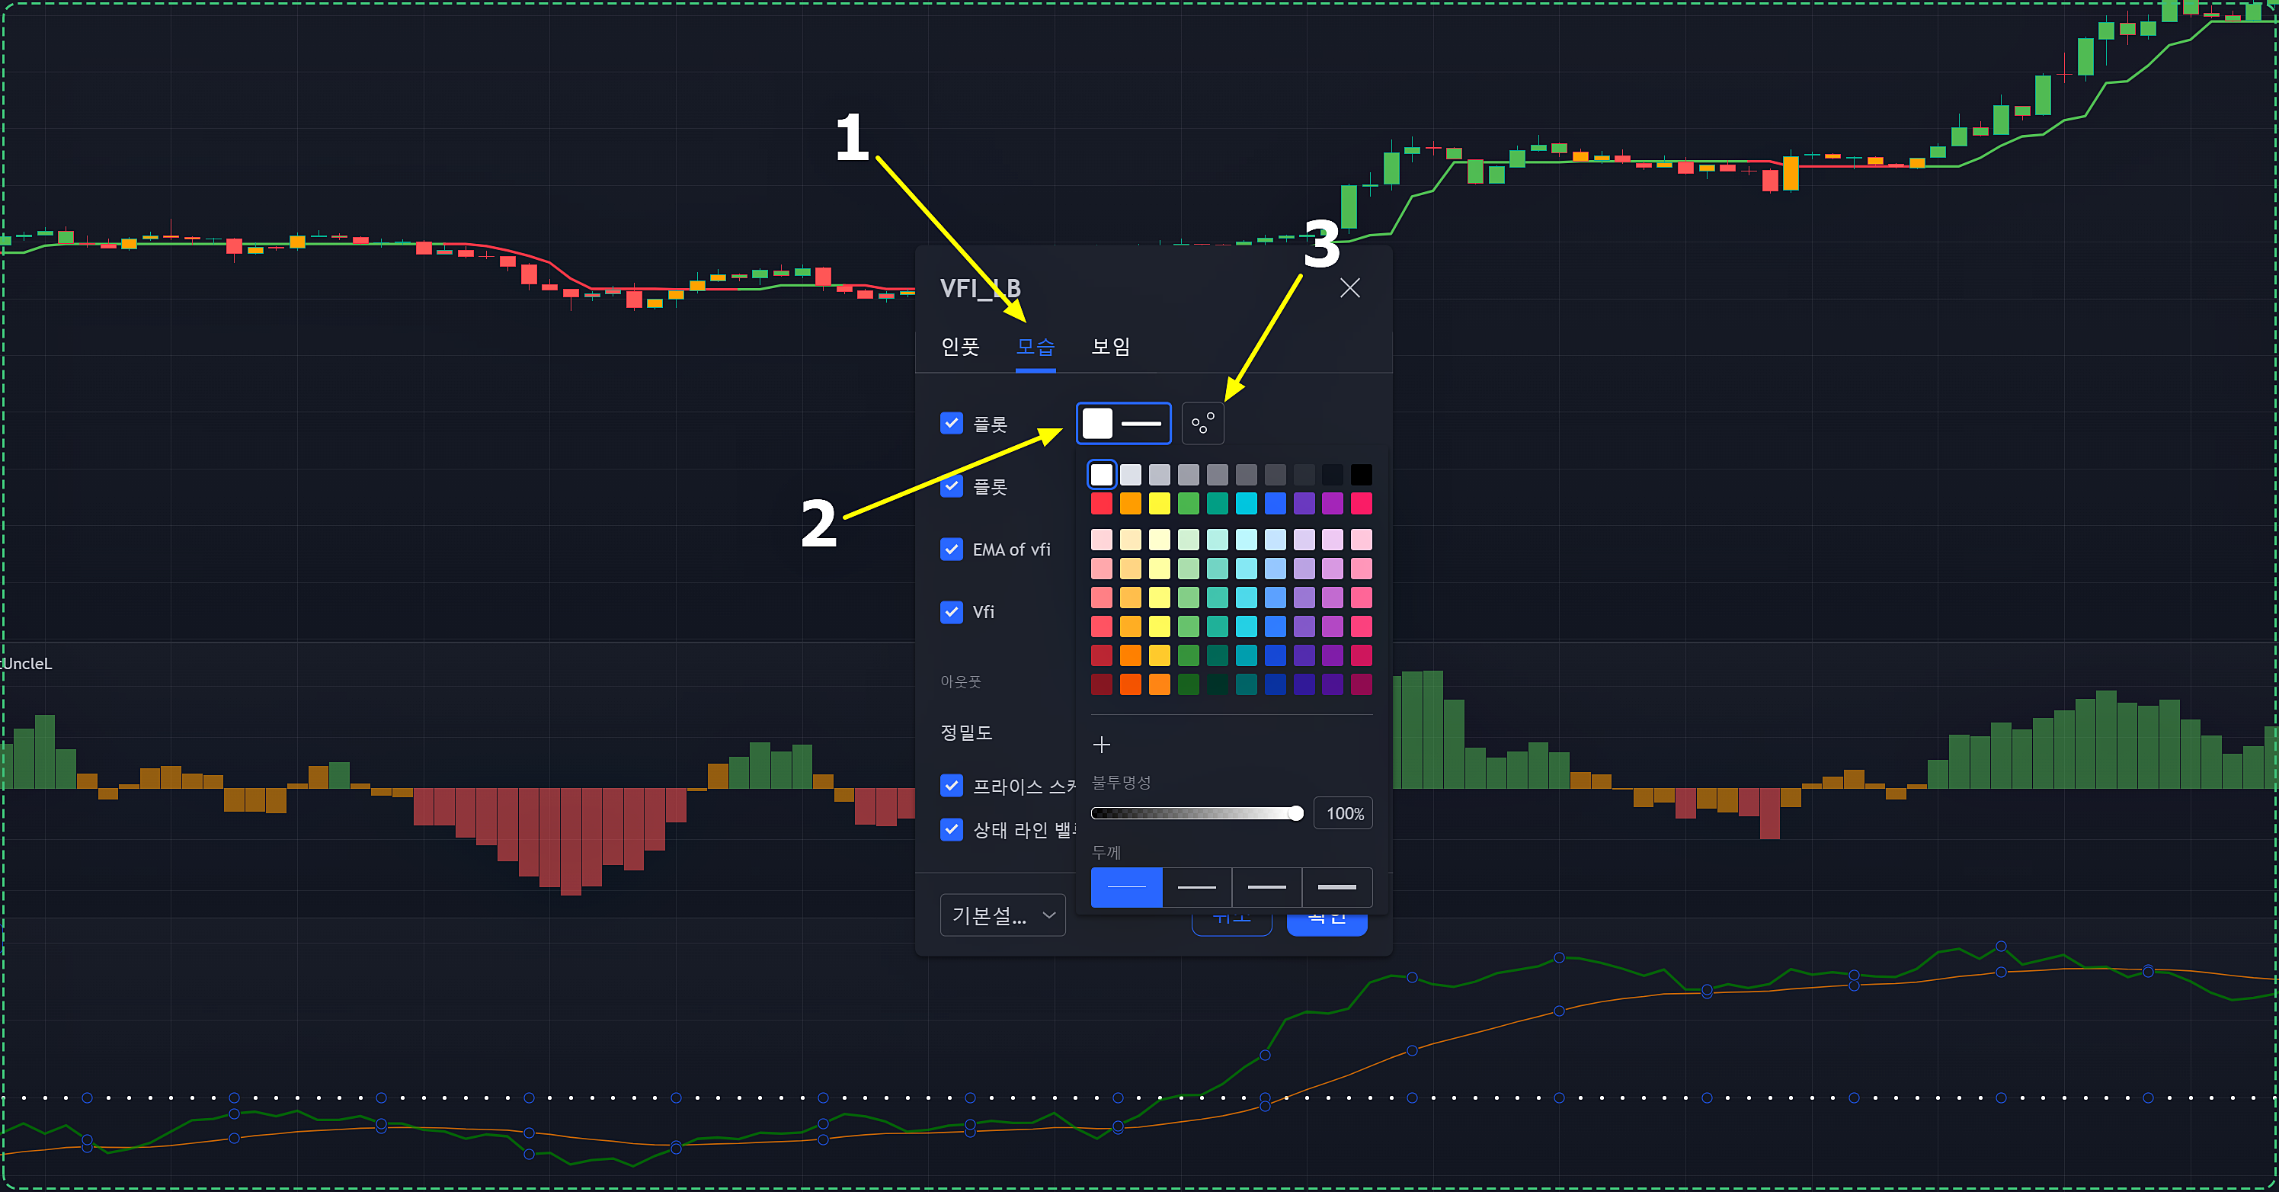This screenshot has height=1192, width=2279.
Task: Switch to the 보임 visibility tab
Action: point(1110,346)
